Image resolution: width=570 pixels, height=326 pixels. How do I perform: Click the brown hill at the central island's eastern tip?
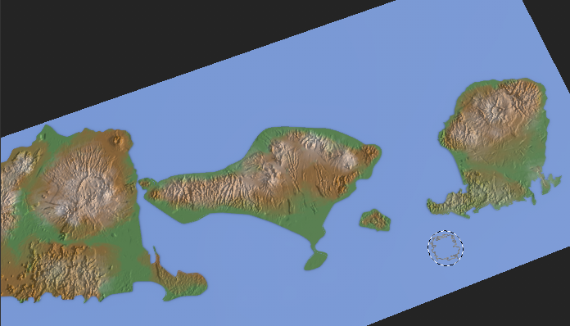click(371, 153)
